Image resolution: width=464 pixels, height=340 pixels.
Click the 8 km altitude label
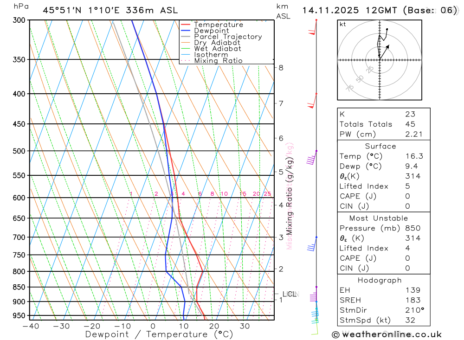coord(281,68)
